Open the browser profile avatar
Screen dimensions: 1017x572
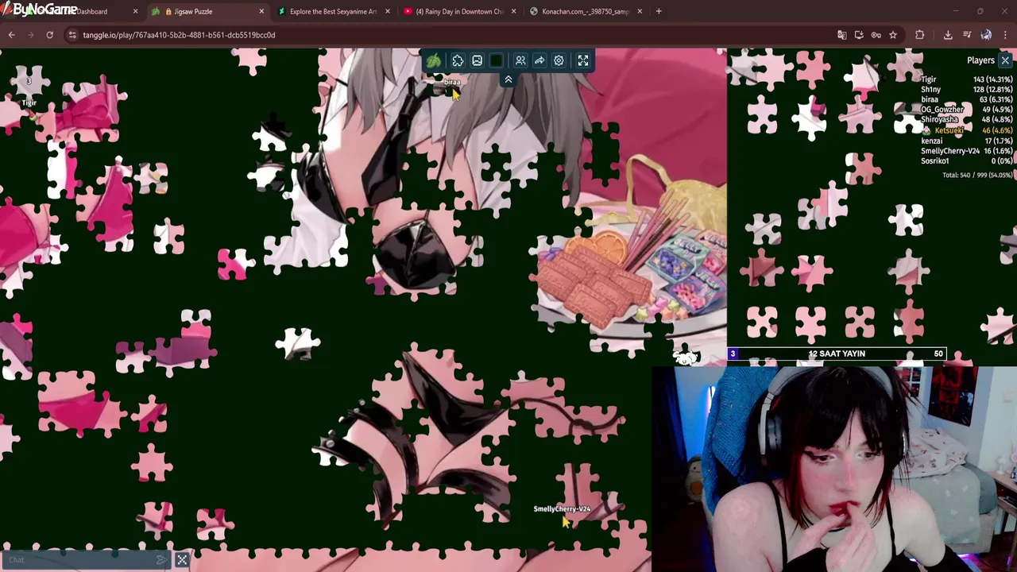[x=986, y=35]
